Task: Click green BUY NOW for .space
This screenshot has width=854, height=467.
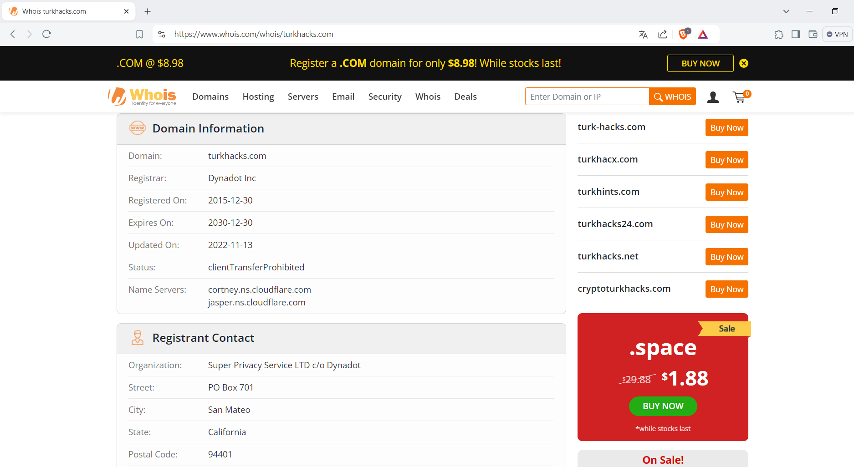Action: 663,406
